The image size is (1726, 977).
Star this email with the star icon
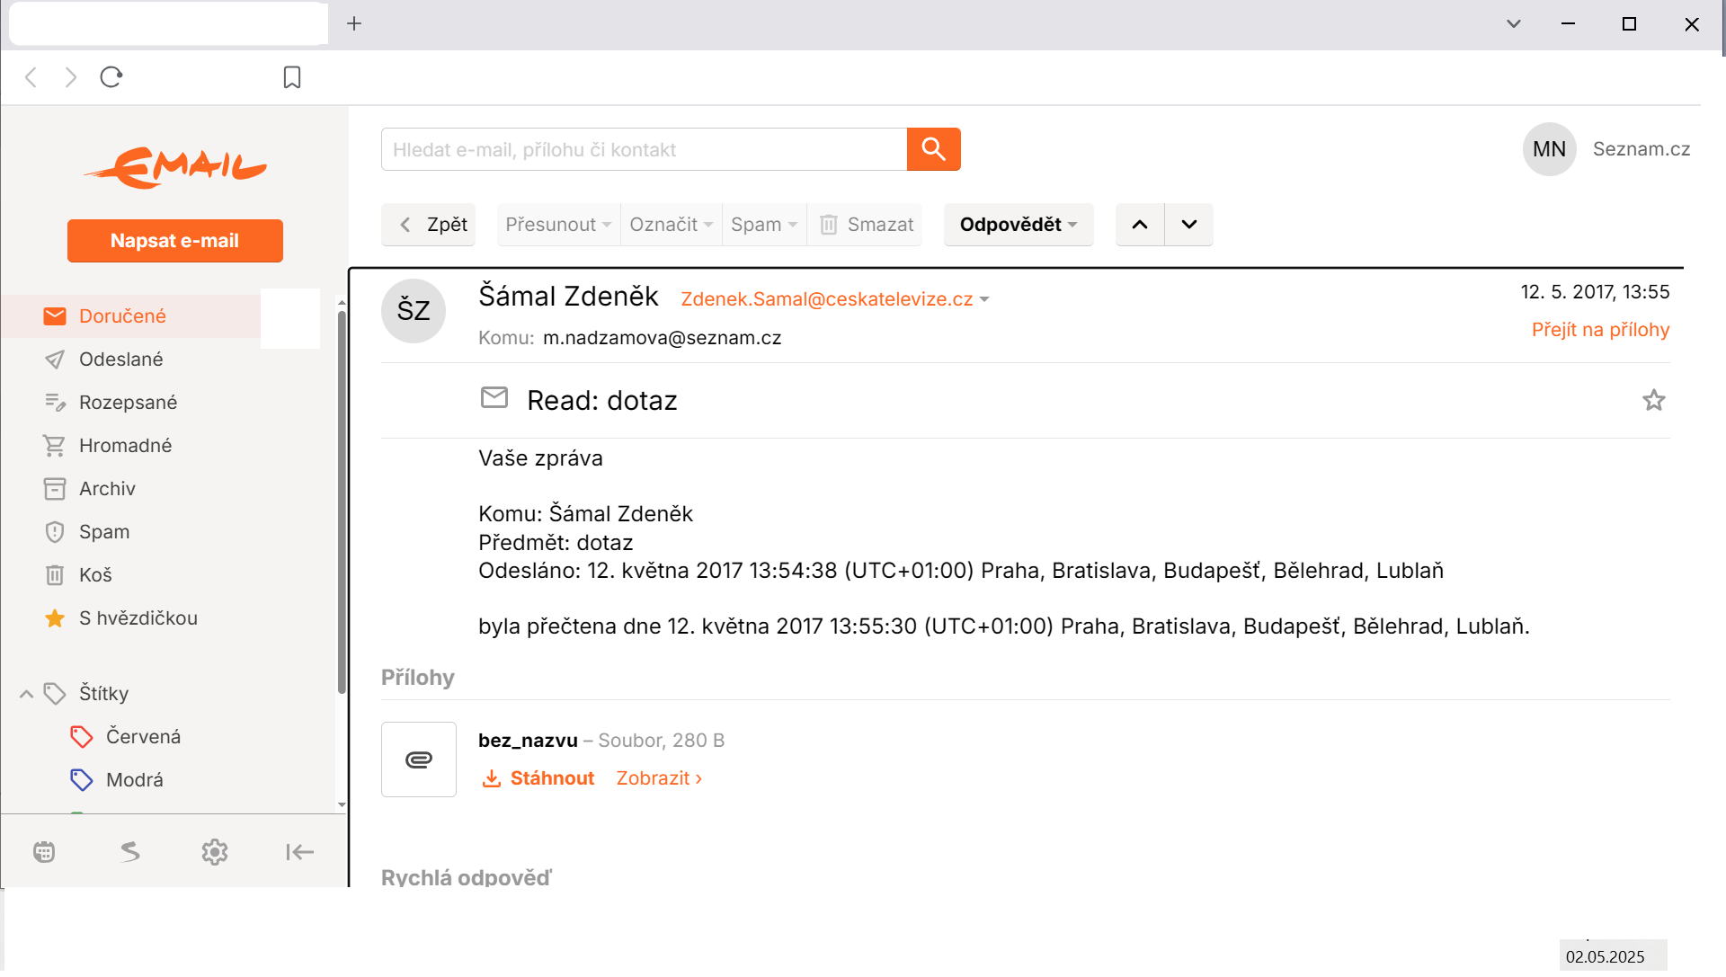coord(1653,400)
